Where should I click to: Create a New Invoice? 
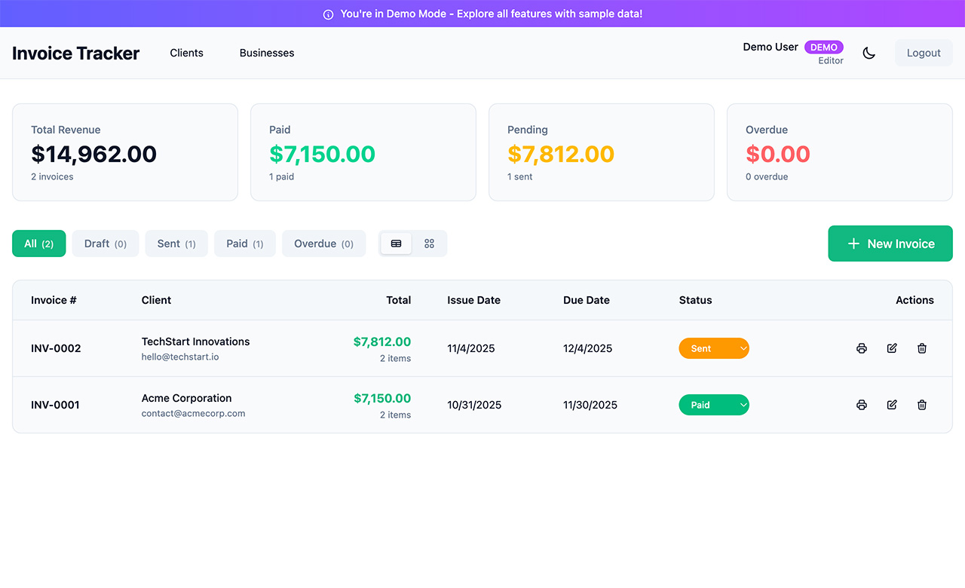(890, 243)
